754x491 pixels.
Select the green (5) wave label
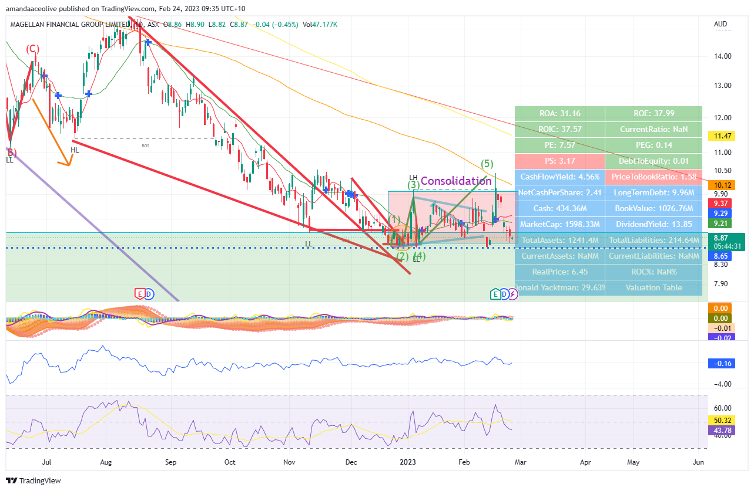pos(487,164)
